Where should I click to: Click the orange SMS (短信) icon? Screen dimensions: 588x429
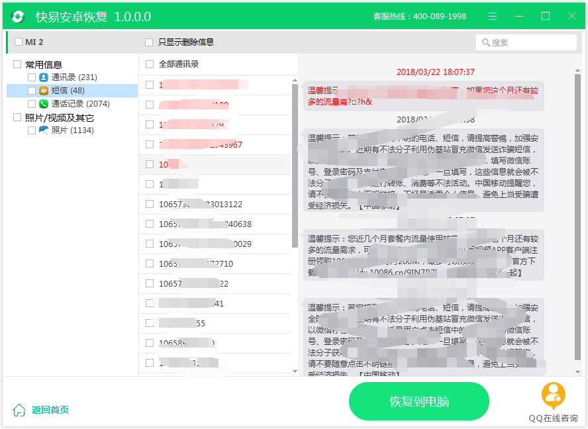(x=44, y=91)
